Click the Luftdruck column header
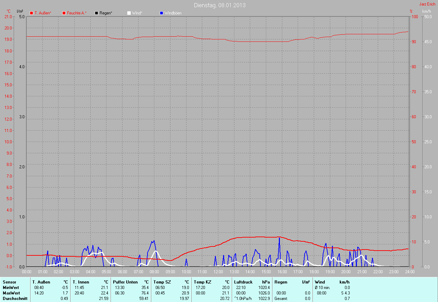The image size is (438, 302). [243, 282]
